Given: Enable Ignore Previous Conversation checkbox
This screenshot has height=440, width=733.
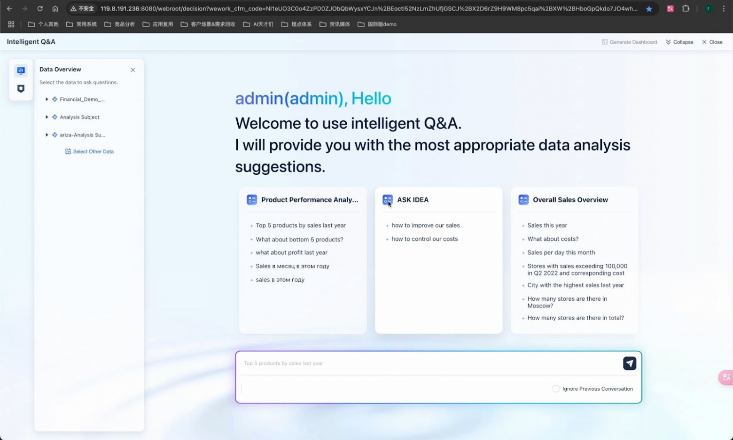Looking at the screenshot, I should tap(556, 389).
